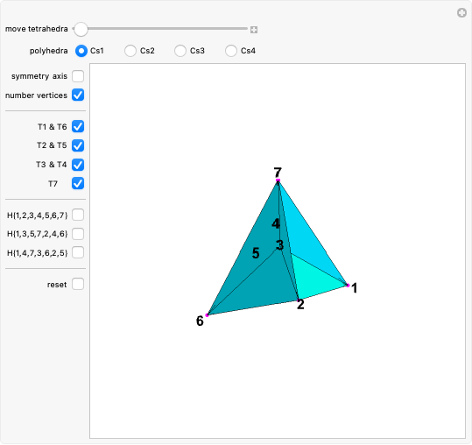Uncheck the number vertices checkbox

click(x=78, y=95)
